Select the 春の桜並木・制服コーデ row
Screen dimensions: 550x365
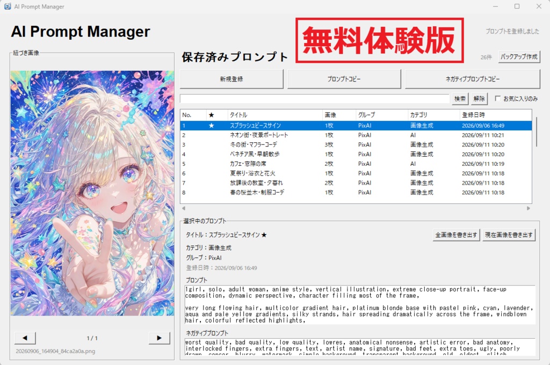[x=356, y=193]
